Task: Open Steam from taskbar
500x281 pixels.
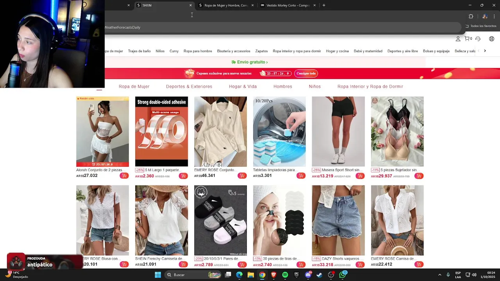Action: (x=319, y=275)
